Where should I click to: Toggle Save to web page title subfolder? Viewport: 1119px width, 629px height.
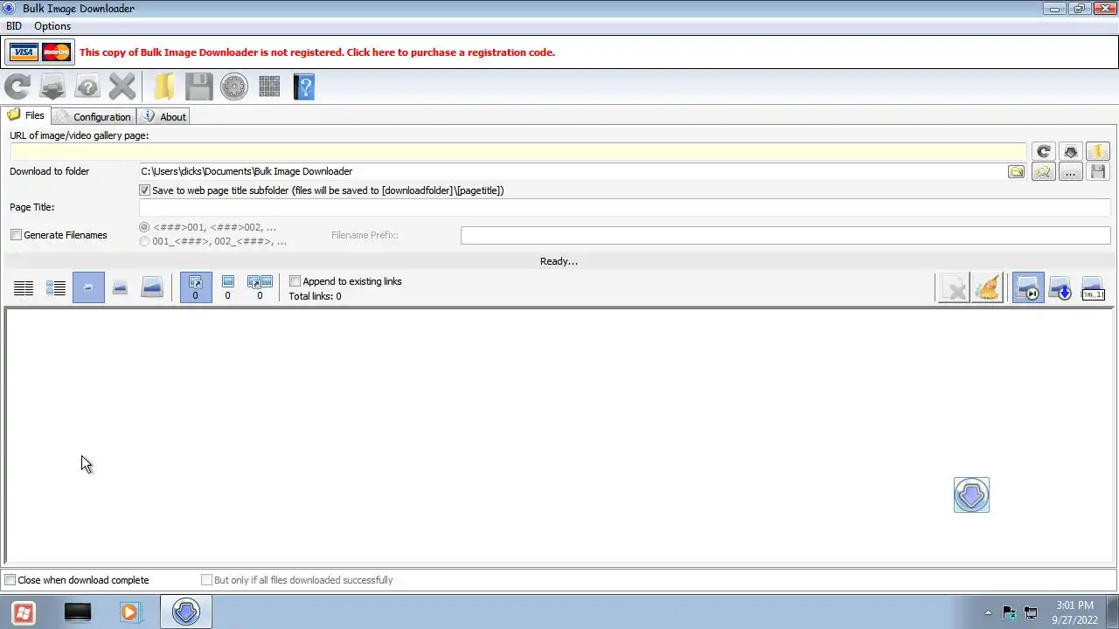pos(145,190)
